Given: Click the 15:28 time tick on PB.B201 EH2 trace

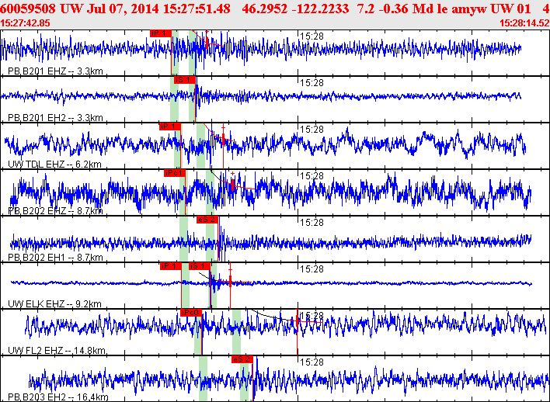Looking at the screenshot, I should [312, 83].
